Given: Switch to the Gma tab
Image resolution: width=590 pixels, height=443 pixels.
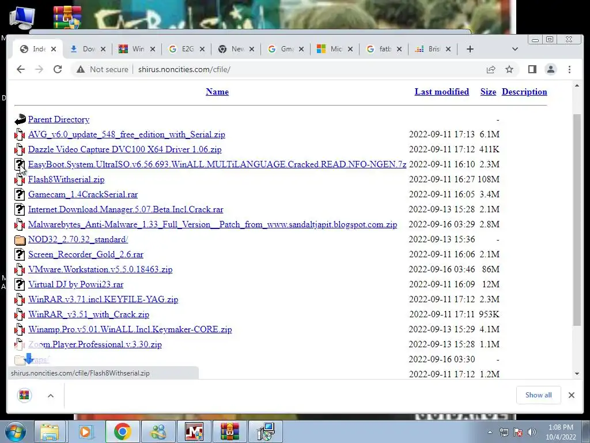Looking at the screenshot, I should pos(285,49).
